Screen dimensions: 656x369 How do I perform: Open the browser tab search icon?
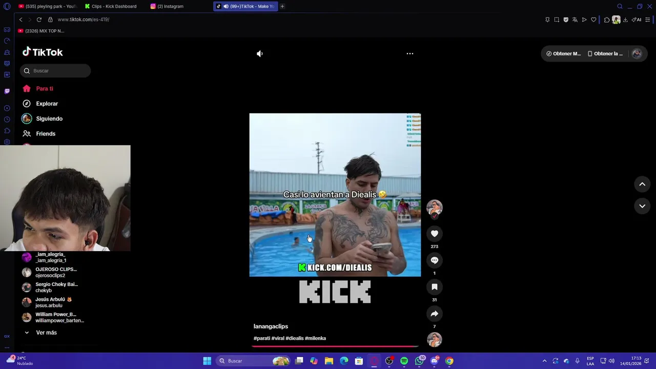(620, 6)
